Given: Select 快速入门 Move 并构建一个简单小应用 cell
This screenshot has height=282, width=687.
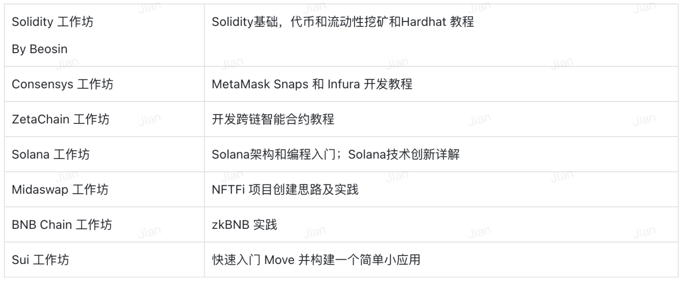Looking at the screenshot, I should tap(441, 260).
